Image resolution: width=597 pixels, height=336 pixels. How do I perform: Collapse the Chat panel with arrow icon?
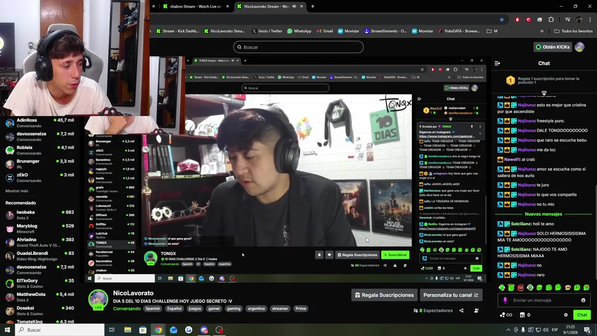point(497,63)
